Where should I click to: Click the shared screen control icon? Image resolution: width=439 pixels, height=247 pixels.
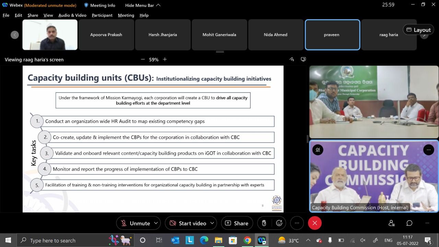pos(303,59)
